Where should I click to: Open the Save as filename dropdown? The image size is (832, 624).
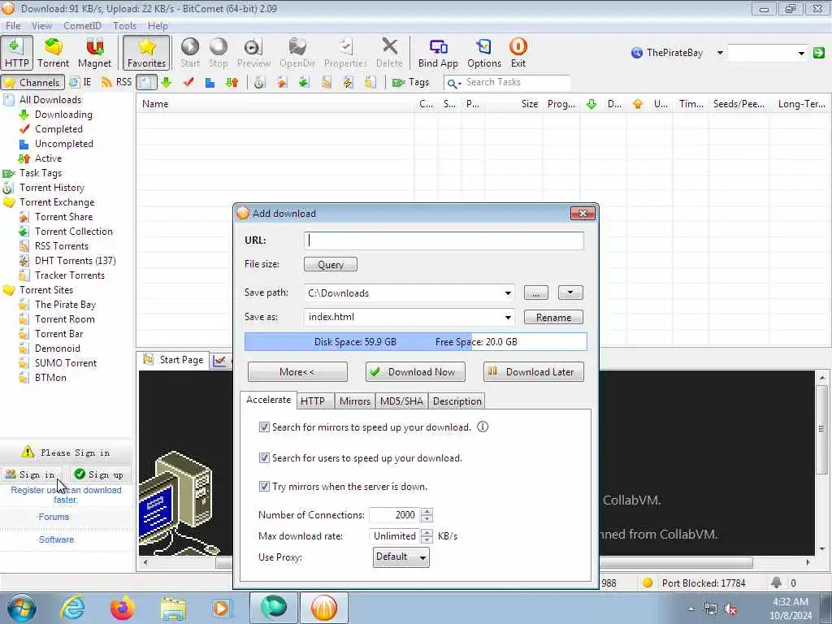[508, 317]
